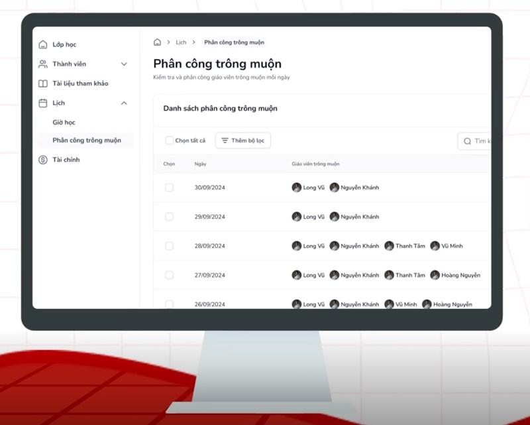Click the Thêm bộ lọc button
This screenshot has width=530, height=425.
[242, 141]
